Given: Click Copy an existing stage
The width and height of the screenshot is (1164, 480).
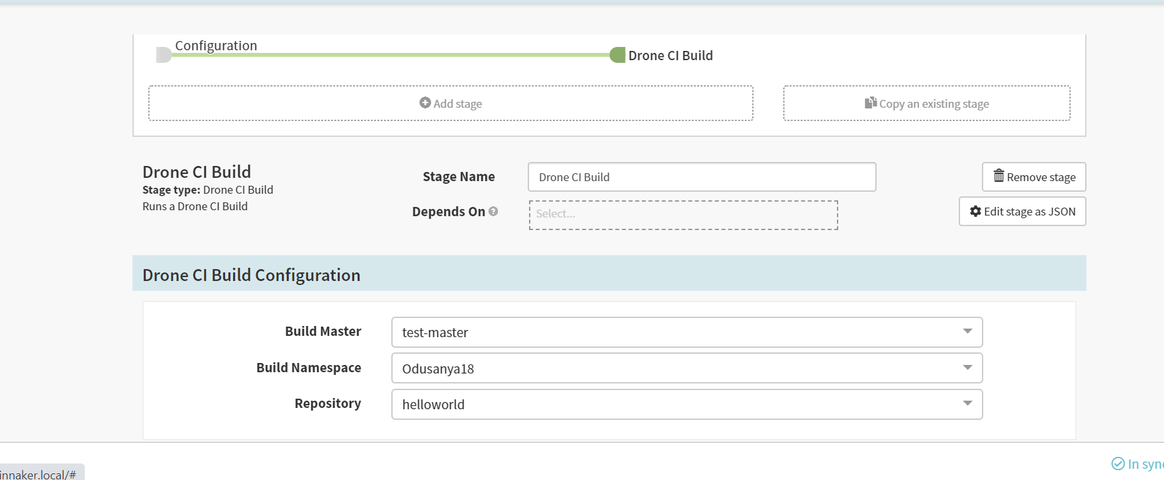Looking at the screenshot, I should click(926, 103).
